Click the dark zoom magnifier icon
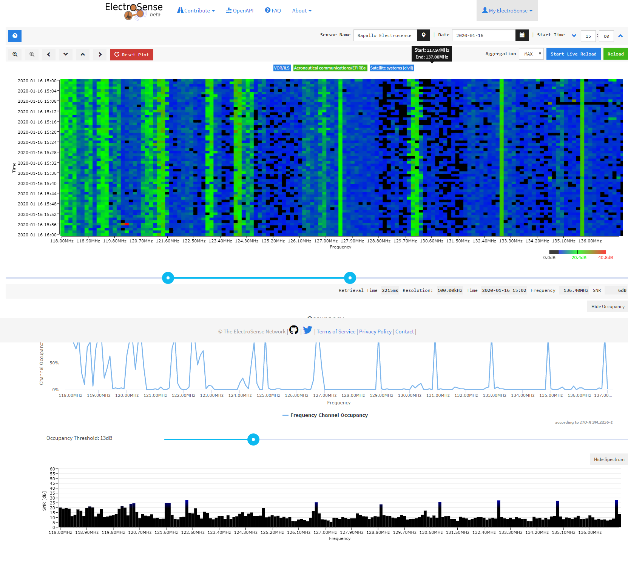The image size is (628, 569). 15,54
